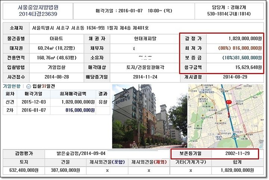Click creditor name 현대캐피탈
Screen dimensions: 269x180
(x=145, y=38)
